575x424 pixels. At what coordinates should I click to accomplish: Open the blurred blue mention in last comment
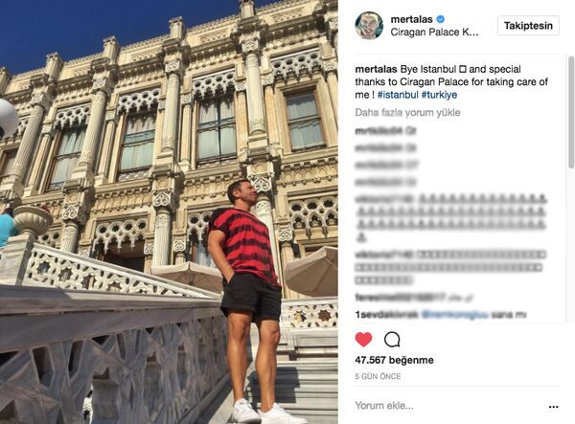454,314
